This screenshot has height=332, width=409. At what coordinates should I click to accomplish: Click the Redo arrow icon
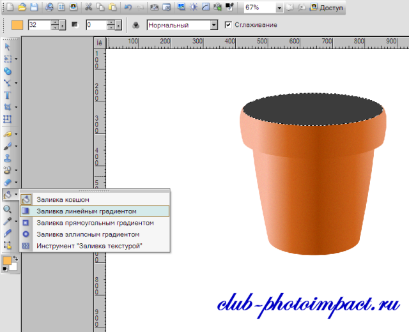click(140, 7)
